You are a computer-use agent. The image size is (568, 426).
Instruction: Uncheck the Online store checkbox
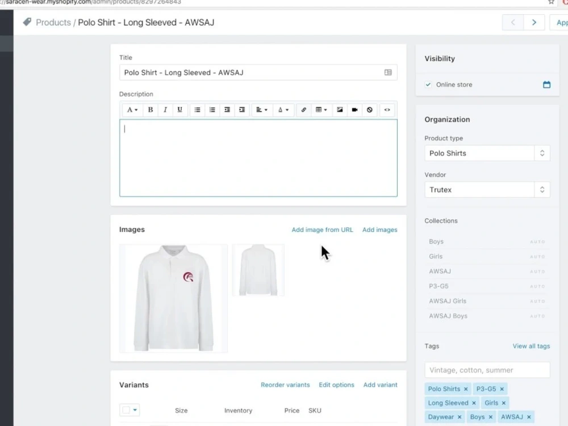[x=428, y=85]
